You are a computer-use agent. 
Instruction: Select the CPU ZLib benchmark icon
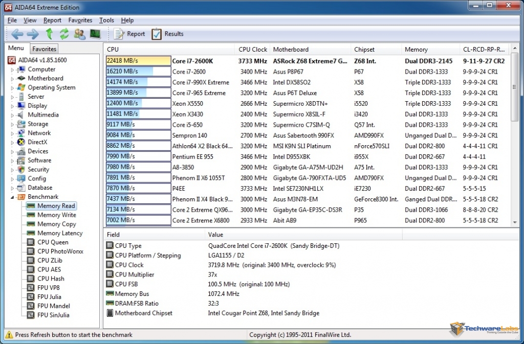[x=31, y=260]
